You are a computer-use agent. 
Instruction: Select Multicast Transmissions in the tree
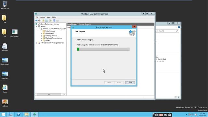click(54, 38)
